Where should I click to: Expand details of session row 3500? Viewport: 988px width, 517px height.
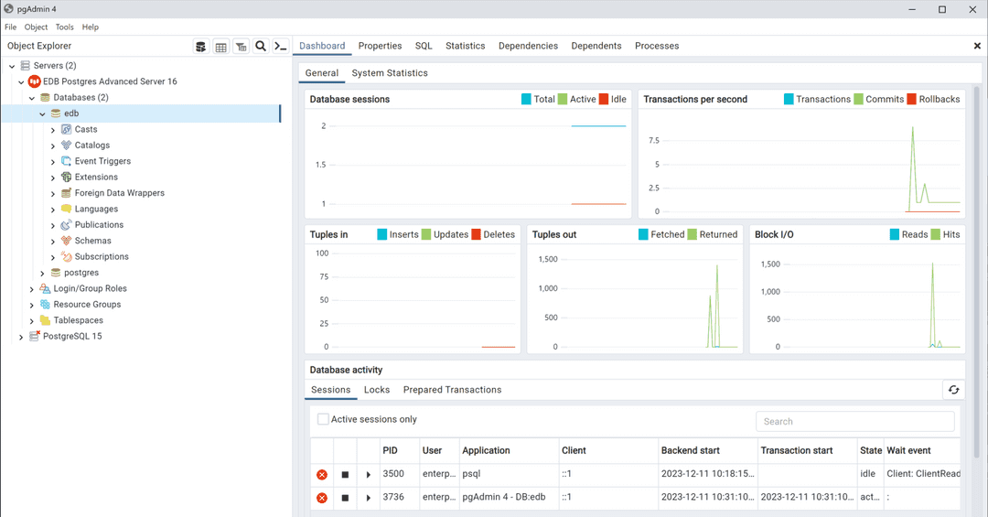[x=369, y=475]
